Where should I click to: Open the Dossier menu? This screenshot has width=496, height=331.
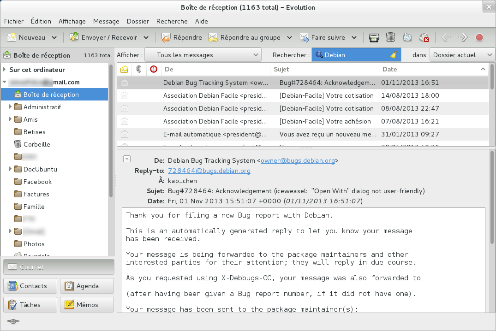(x=137, y=21)
